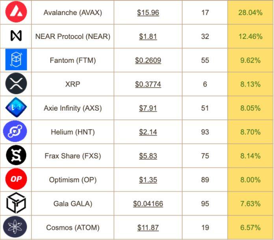Open the $11.87 Cosmos price link
274x240 pixels.
[x=148, y=227]
